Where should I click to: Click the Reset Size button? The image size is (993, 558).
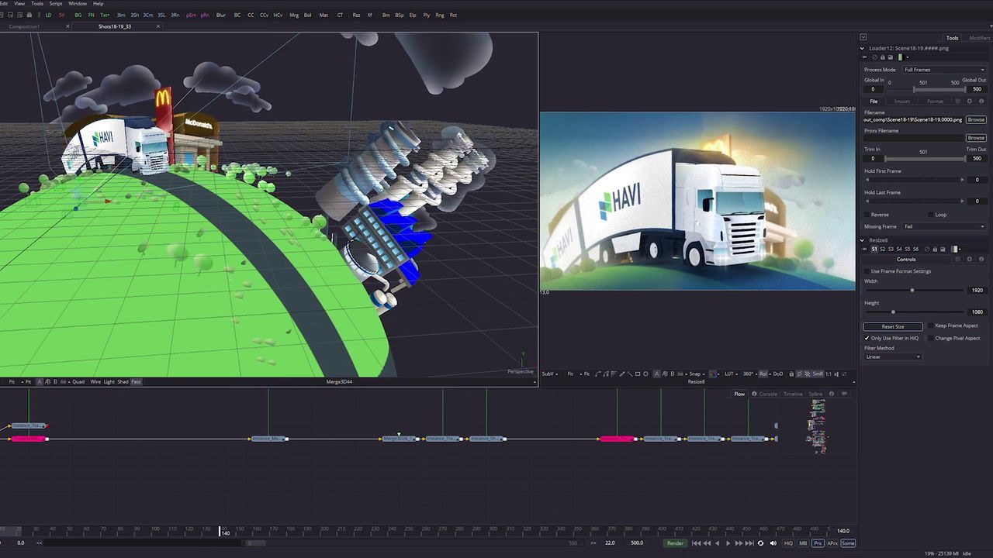[893, 327]
